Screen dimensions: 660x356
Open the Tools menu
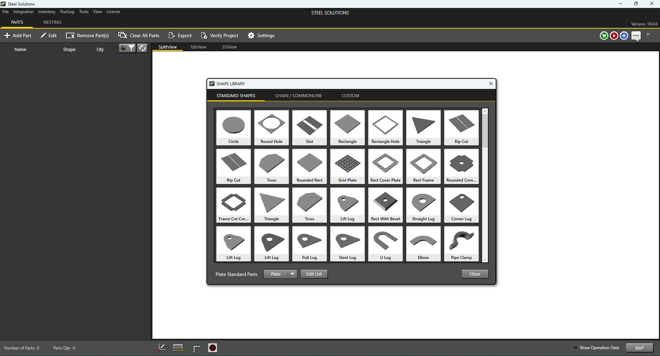click(x=84, y=12)
